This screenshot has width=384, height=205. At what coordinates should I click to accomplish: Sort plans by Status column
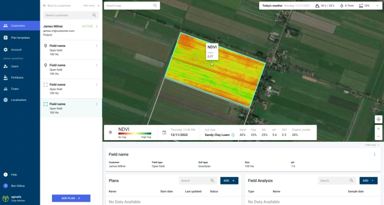[x=214, y=192]
